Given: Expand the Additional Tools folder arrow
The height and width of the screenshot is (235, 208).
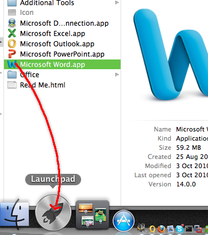Looking at the screenshot, I should (x=117, y=2).
